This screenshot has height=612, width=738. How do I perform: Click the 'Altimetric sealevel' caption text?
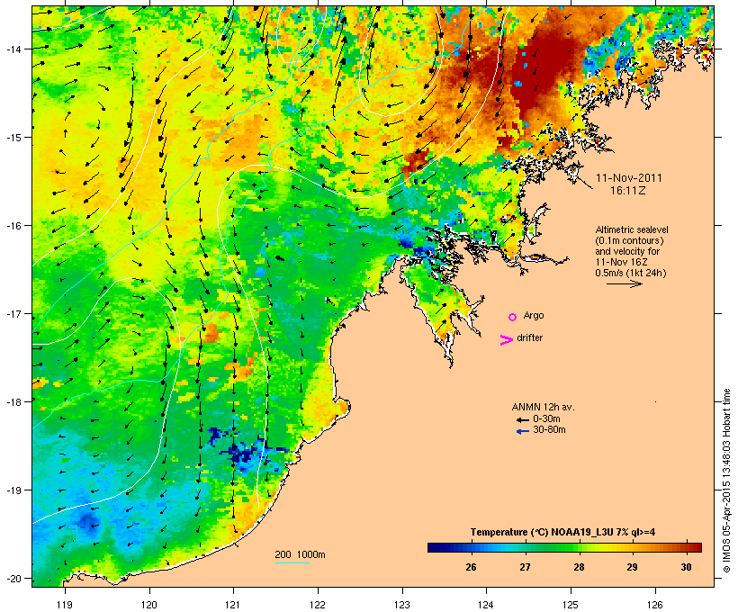point(632,229)
